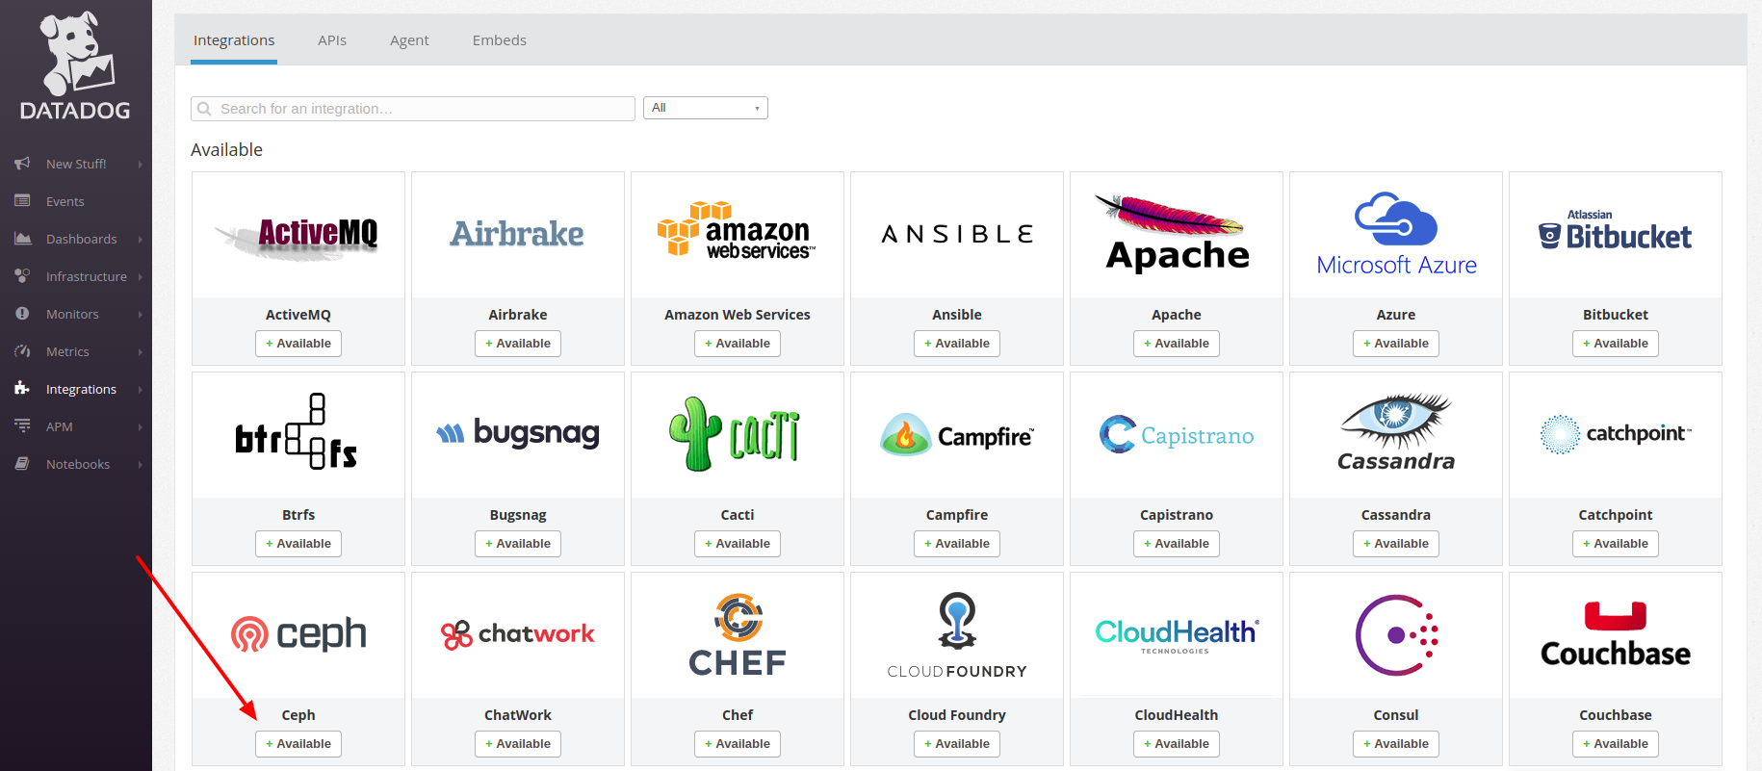Open the Cassandra eye logo
The image size is (1762, 771).
click(1396, 433)
